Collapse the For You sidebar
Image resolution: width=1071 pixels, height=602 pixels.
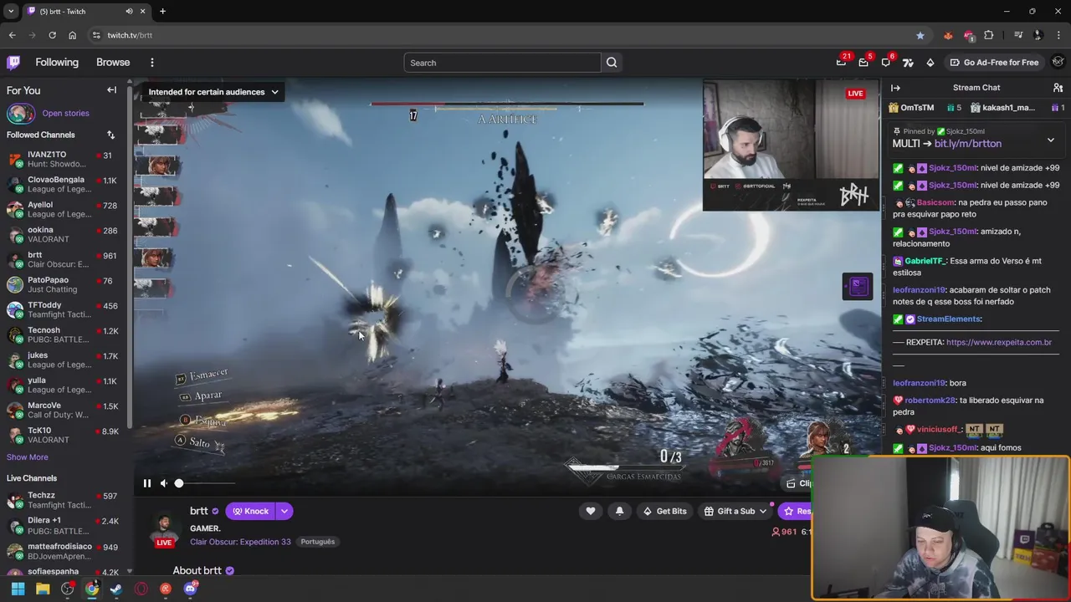pos(111,90)
